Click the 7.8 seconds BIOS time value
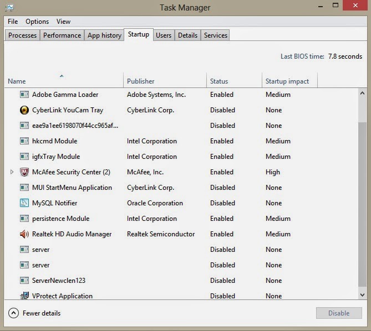Viewport: 371px width, 331px height. point(345,56)
